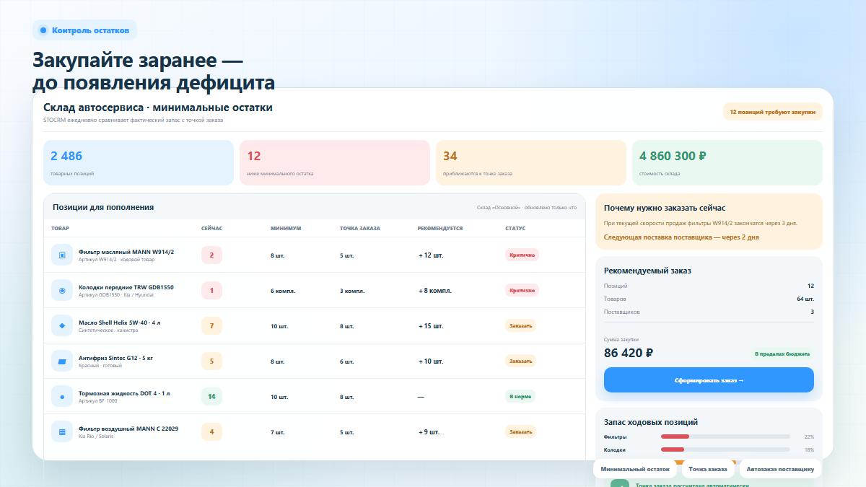The width and height of the screenshot is (866, 487).
Task: Click the Shell Helix 5W-40 oil icon
Action: pos(61,325)
